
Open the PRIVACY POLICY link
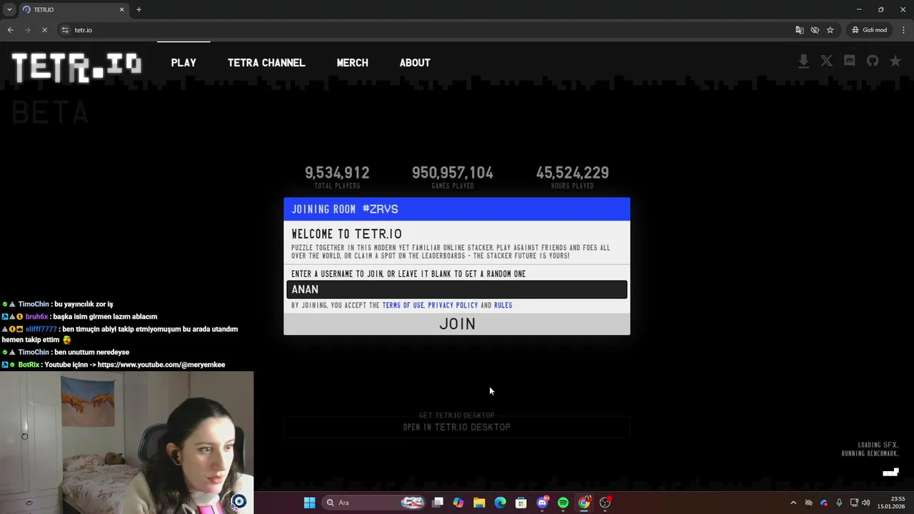(453, 306)
